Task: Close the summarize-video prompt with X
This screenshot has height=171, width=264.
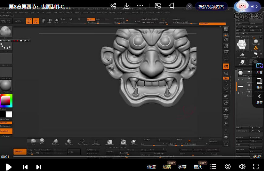Action: click(189, 6)
